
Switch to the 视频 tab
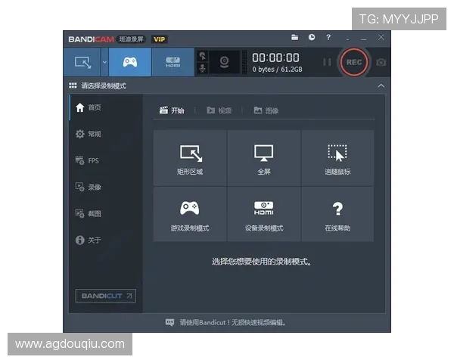point(219,110)
